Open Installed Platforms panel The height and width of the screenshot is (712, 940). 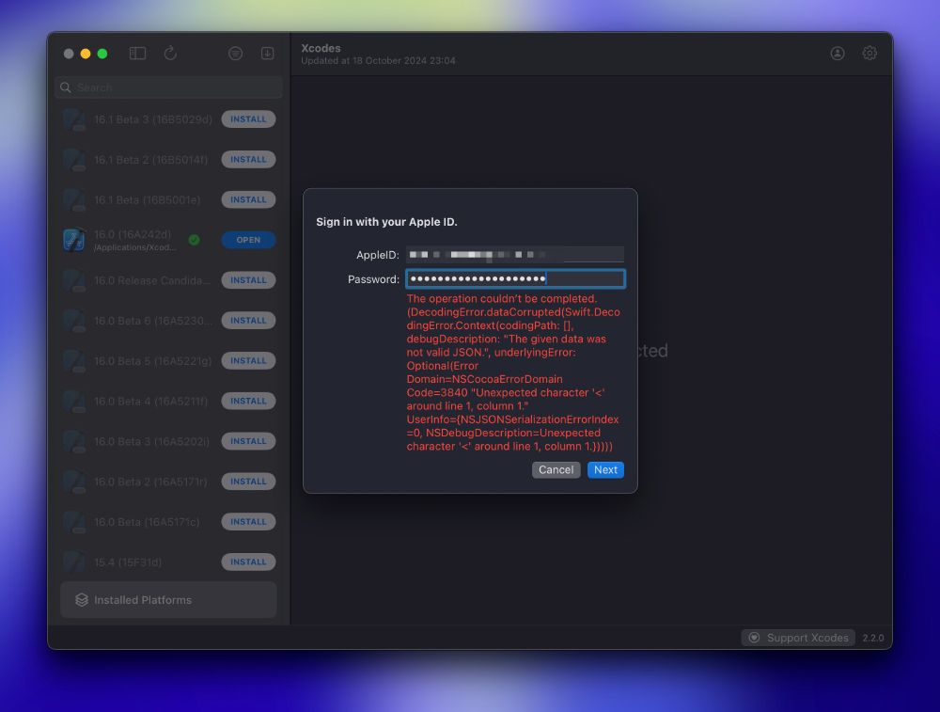(x=168, y=600)
